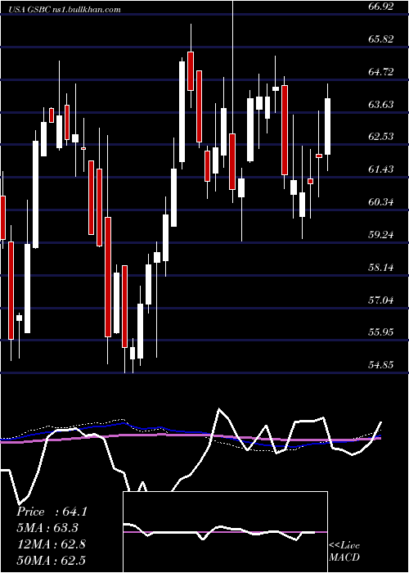
Task: Click the candle with the tallest upper wick
Action: click(232, 161)
